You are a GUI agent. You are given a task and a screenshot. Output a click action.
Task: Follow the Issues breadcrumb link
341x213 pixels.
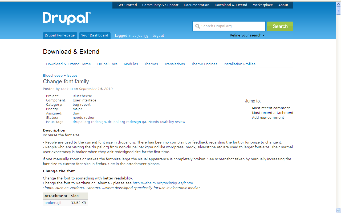[72, 76]
